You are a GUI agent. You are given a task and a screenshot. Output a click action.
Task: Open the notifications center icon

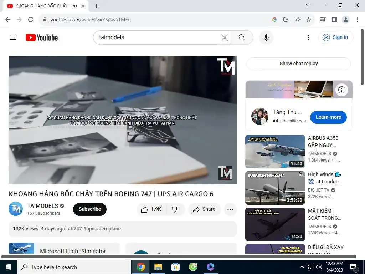coord(354,267)
